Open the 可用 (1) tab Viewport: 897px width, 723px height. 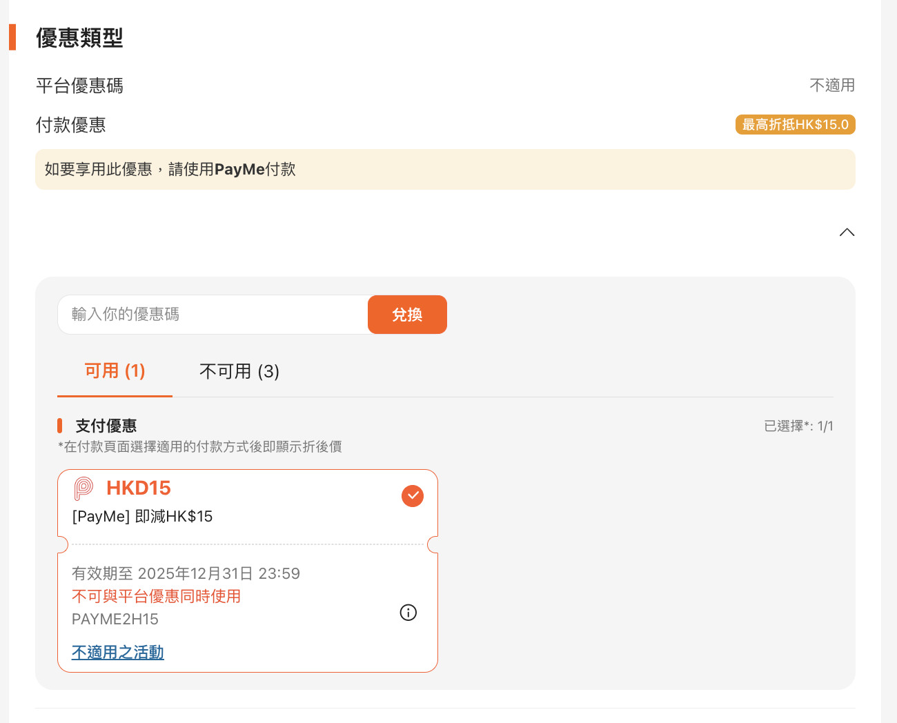(114, 371)
